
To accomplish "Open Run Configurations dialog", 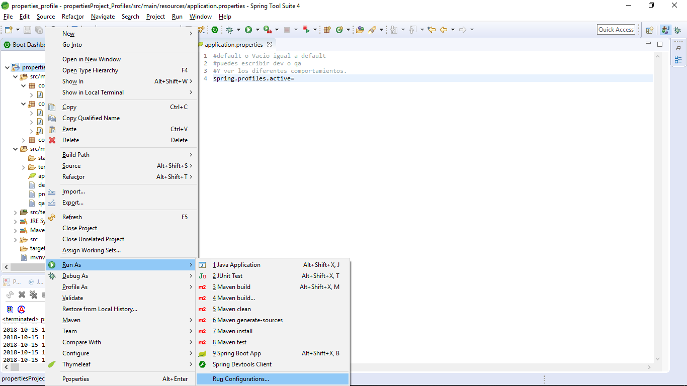I will 272,379.
